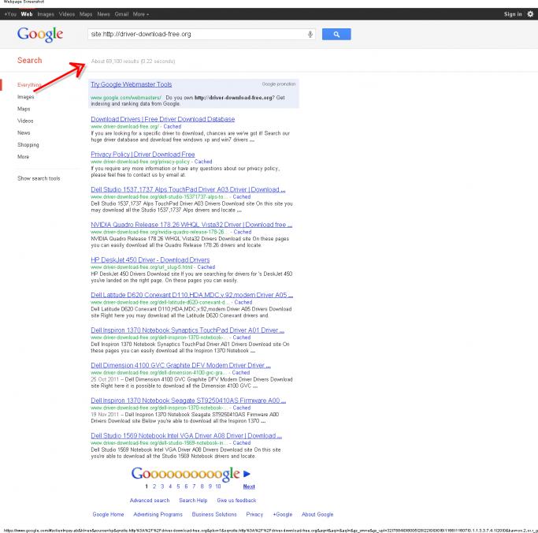
Task: Open +You in the top bar
Action: pos(10,14)
